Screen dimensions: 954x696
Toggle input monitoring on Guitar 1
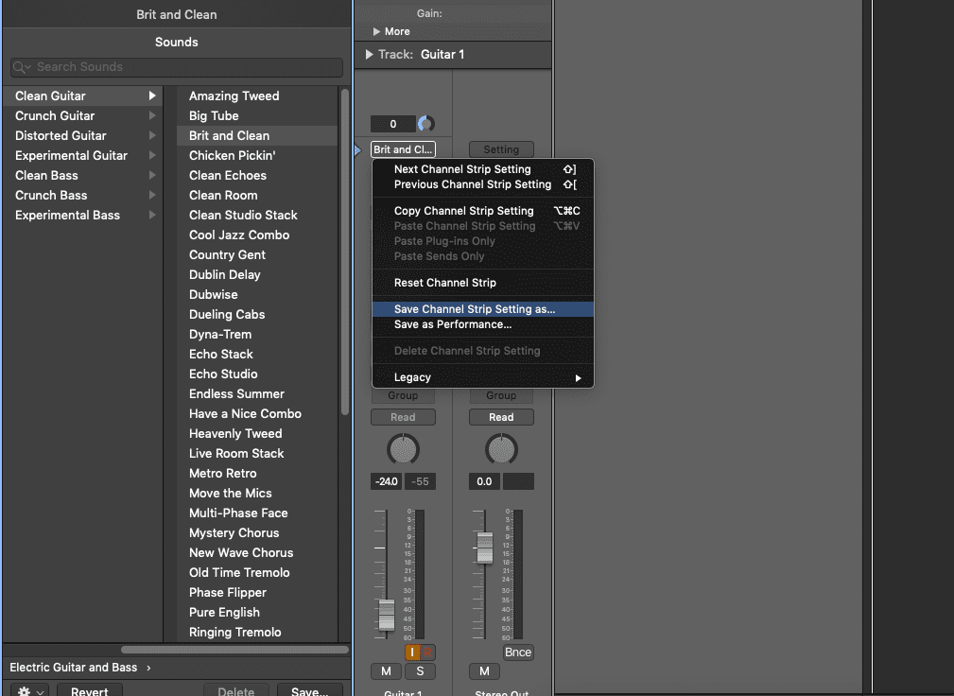pyautogui.click(x=412, y=652)
